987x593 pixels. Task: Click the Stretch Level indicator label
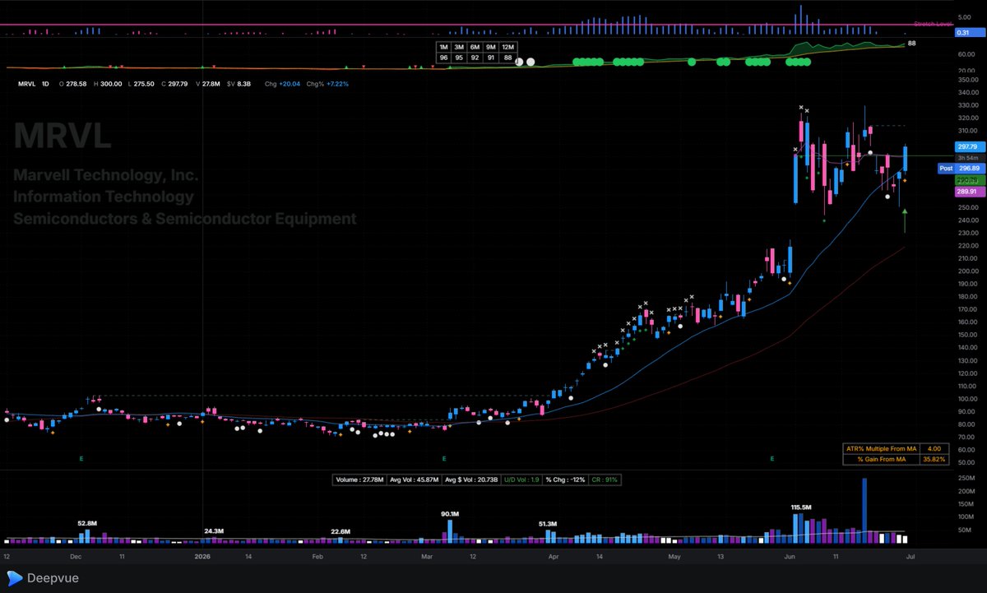[x=933, y=24]
